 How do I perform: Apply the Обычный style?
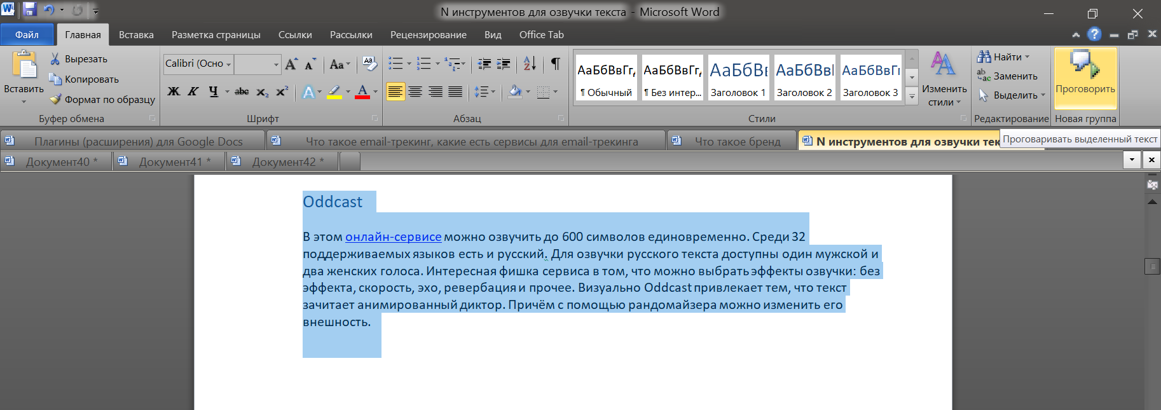pos(606,78)
